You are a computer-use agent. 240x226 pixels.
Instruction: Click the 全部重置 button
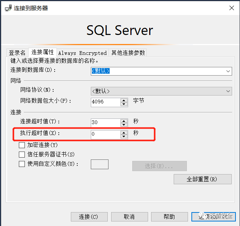pos(202,179)
